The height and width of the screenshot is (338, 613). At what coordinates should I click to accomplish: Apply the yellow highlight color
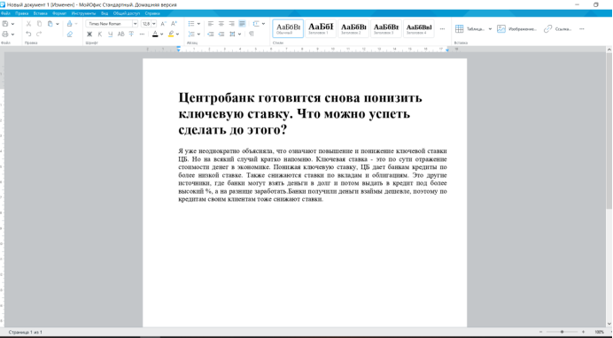tap(171, 34)
